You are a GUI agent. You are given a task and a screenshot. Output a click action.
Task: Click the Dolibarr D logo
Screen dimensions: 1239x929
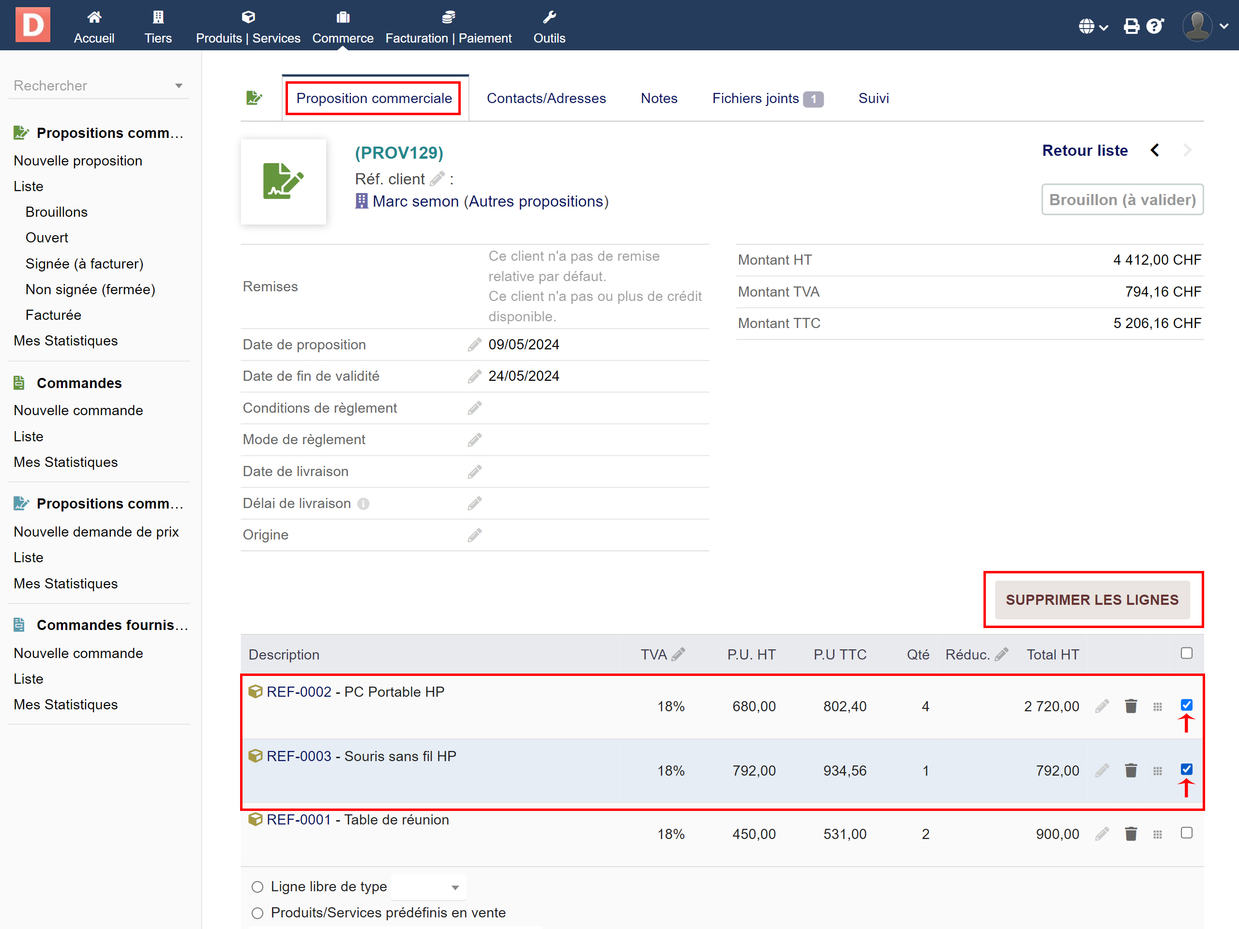pyautogui.click(x=32, y=25)
